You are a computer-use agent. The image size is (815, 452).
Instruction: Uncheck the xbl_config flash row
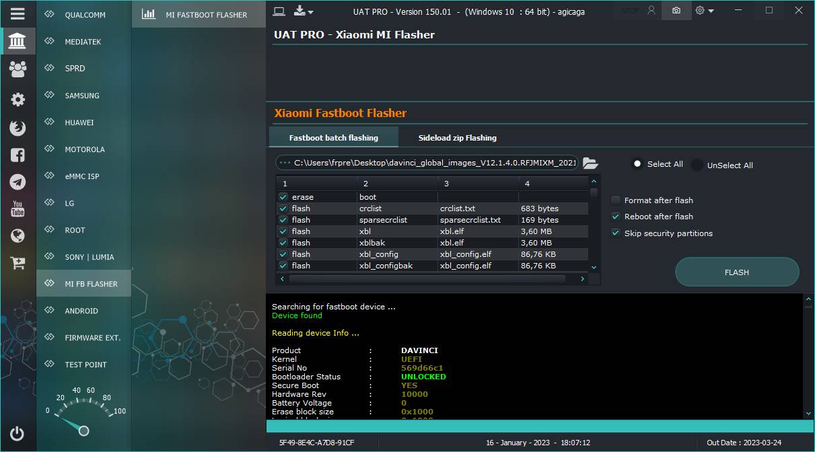(x=283, y=254)
